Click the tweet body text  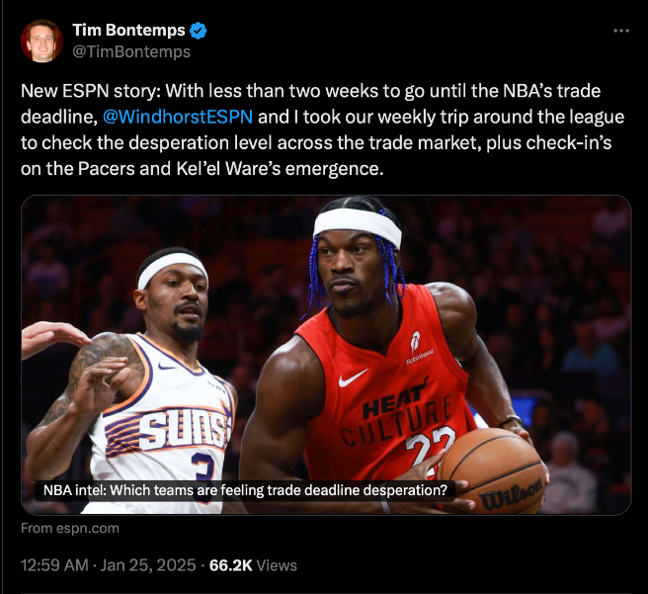(322, 129)
